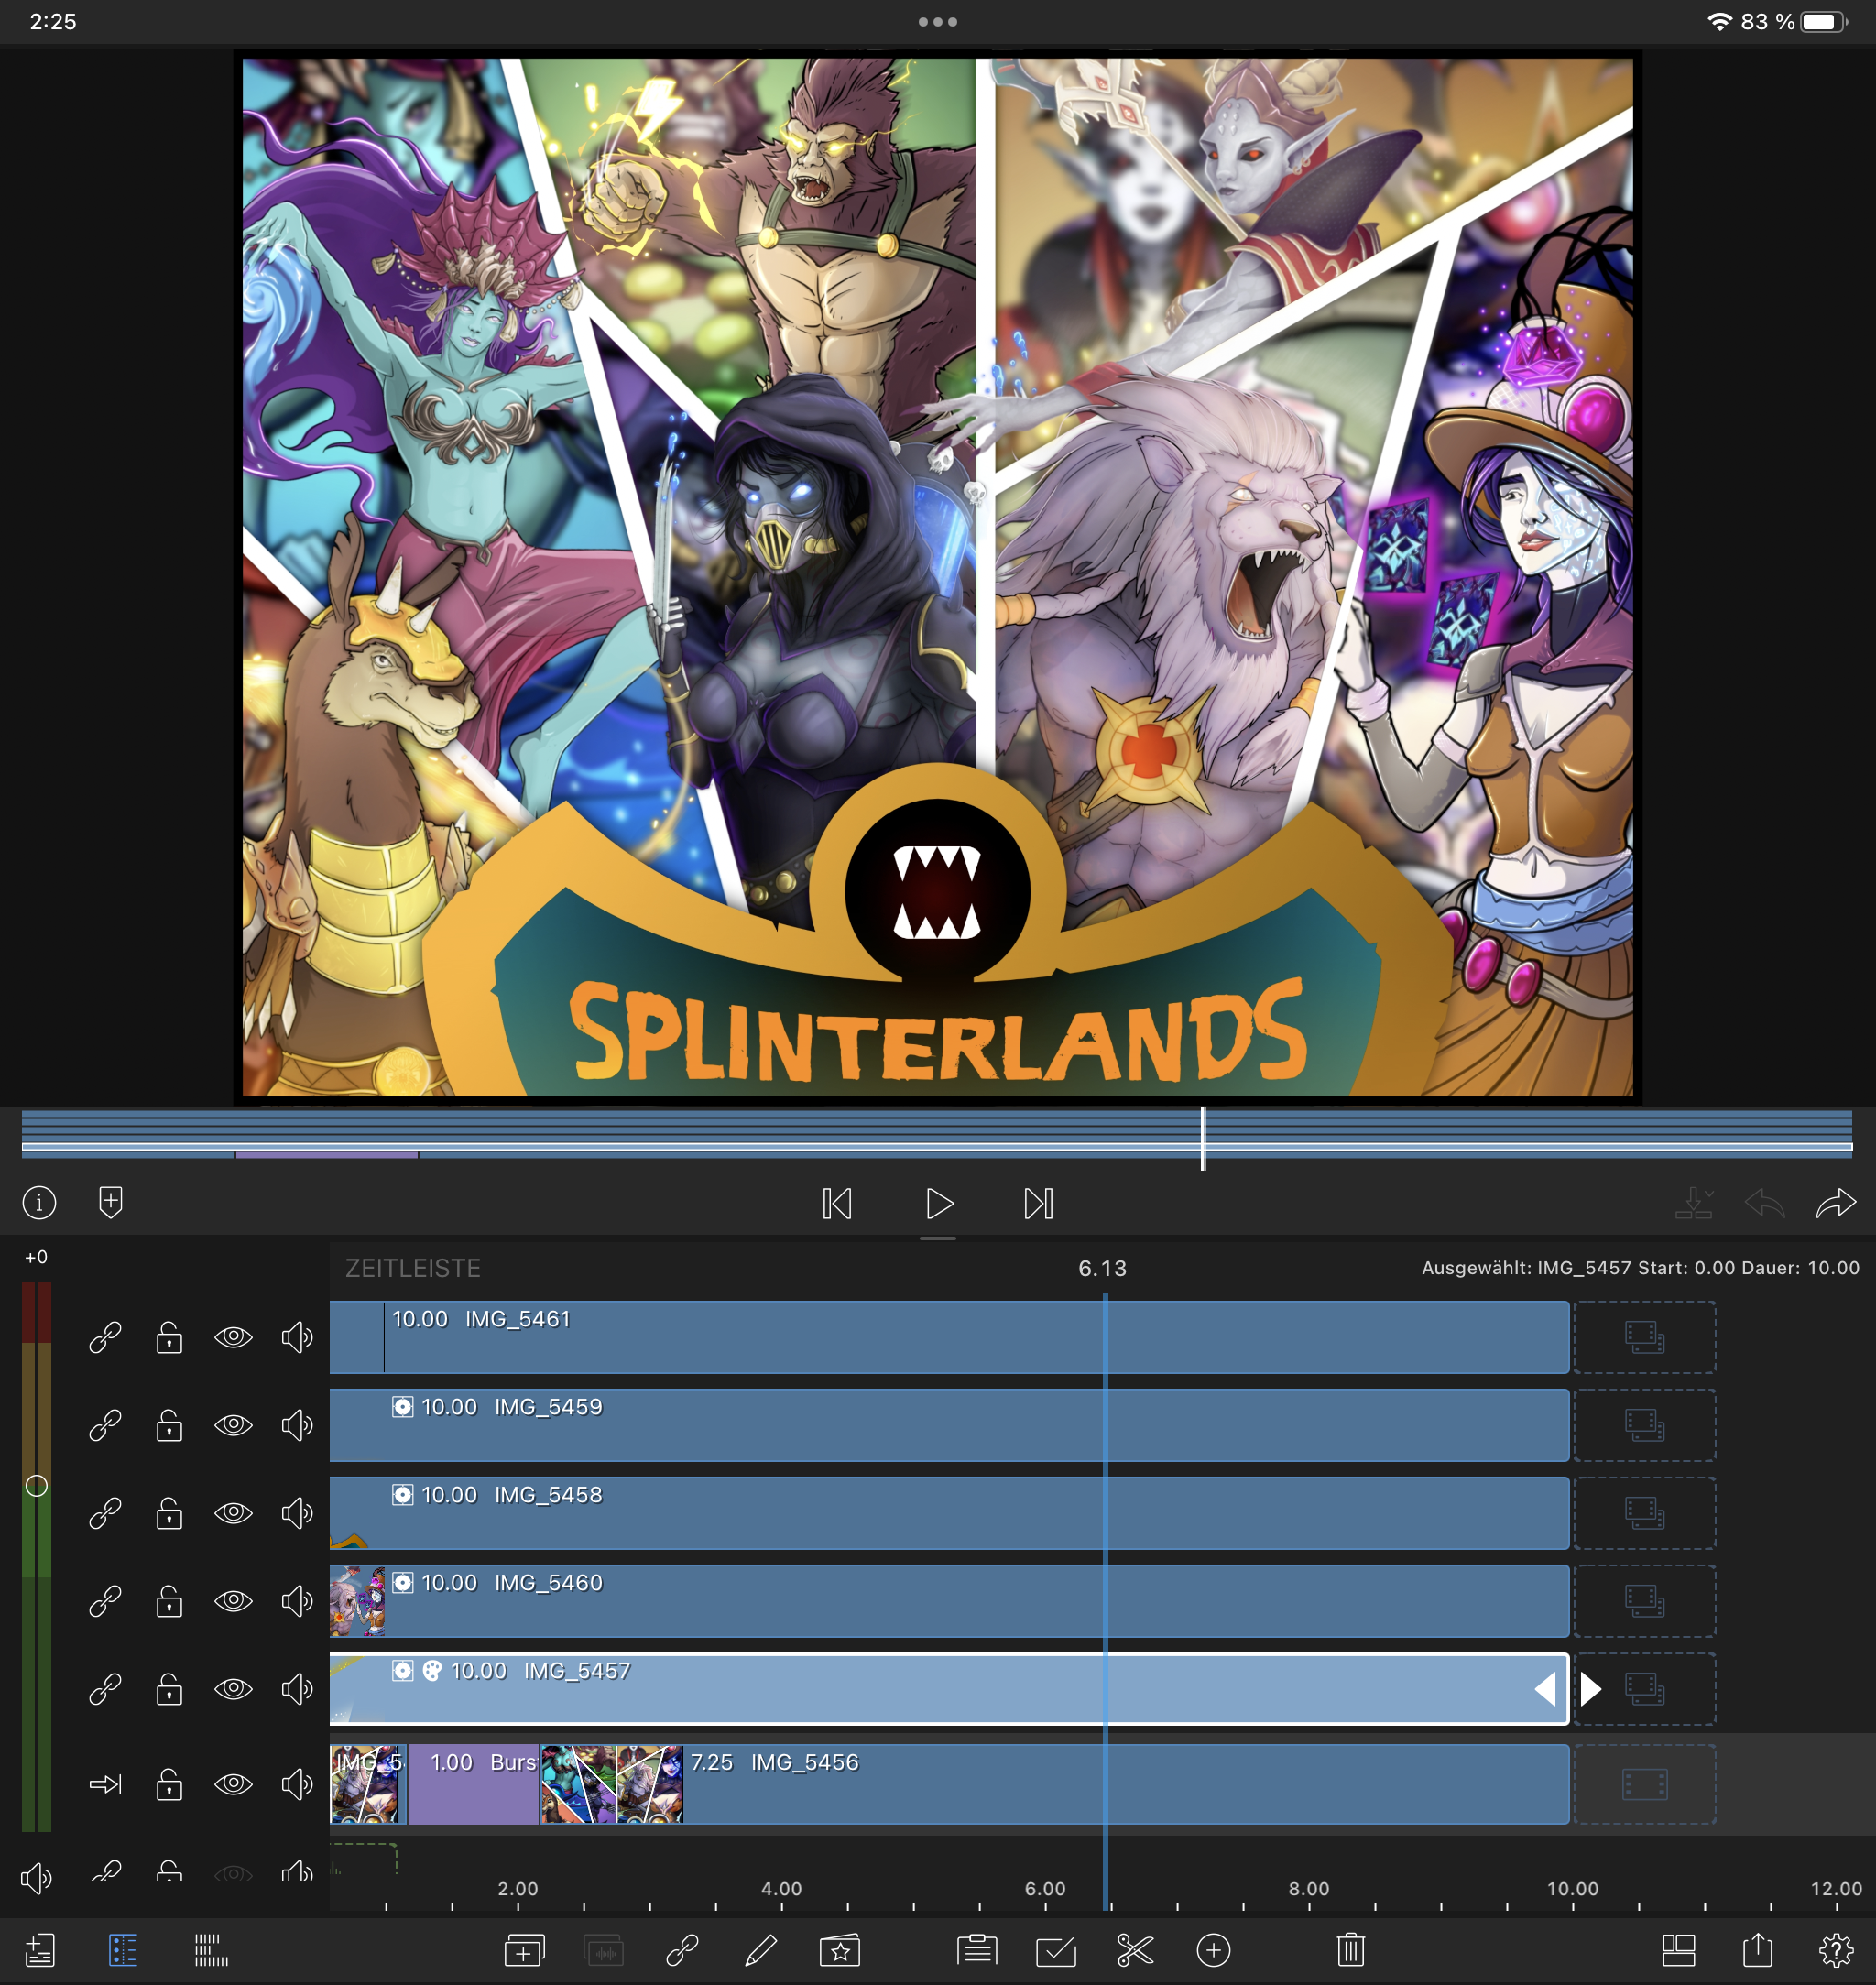Adjust the master audio level slider knob
The image size is (1876, 1985).
tap(36, 1486)
